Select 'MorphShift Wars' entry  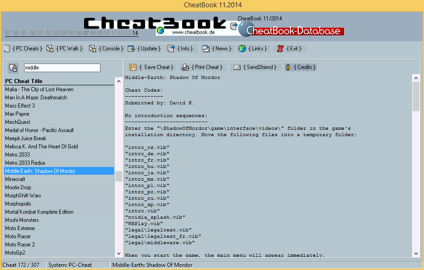pos(59,196)
